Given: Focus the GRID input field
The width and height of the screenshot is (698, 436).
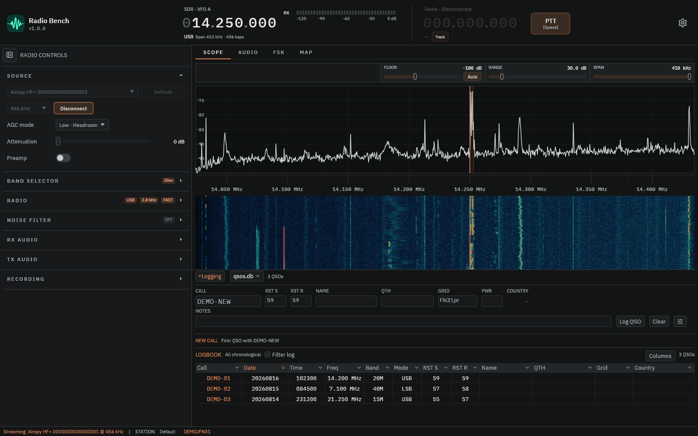Looking at the screenshot, I should coord(458,301).
